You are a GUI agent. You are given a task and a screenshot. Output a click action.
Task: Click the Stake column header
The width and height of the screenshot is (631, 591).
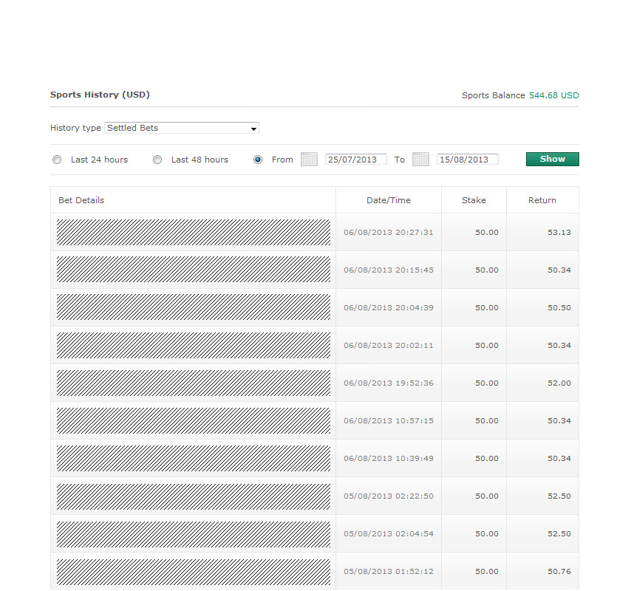(474, 200)
